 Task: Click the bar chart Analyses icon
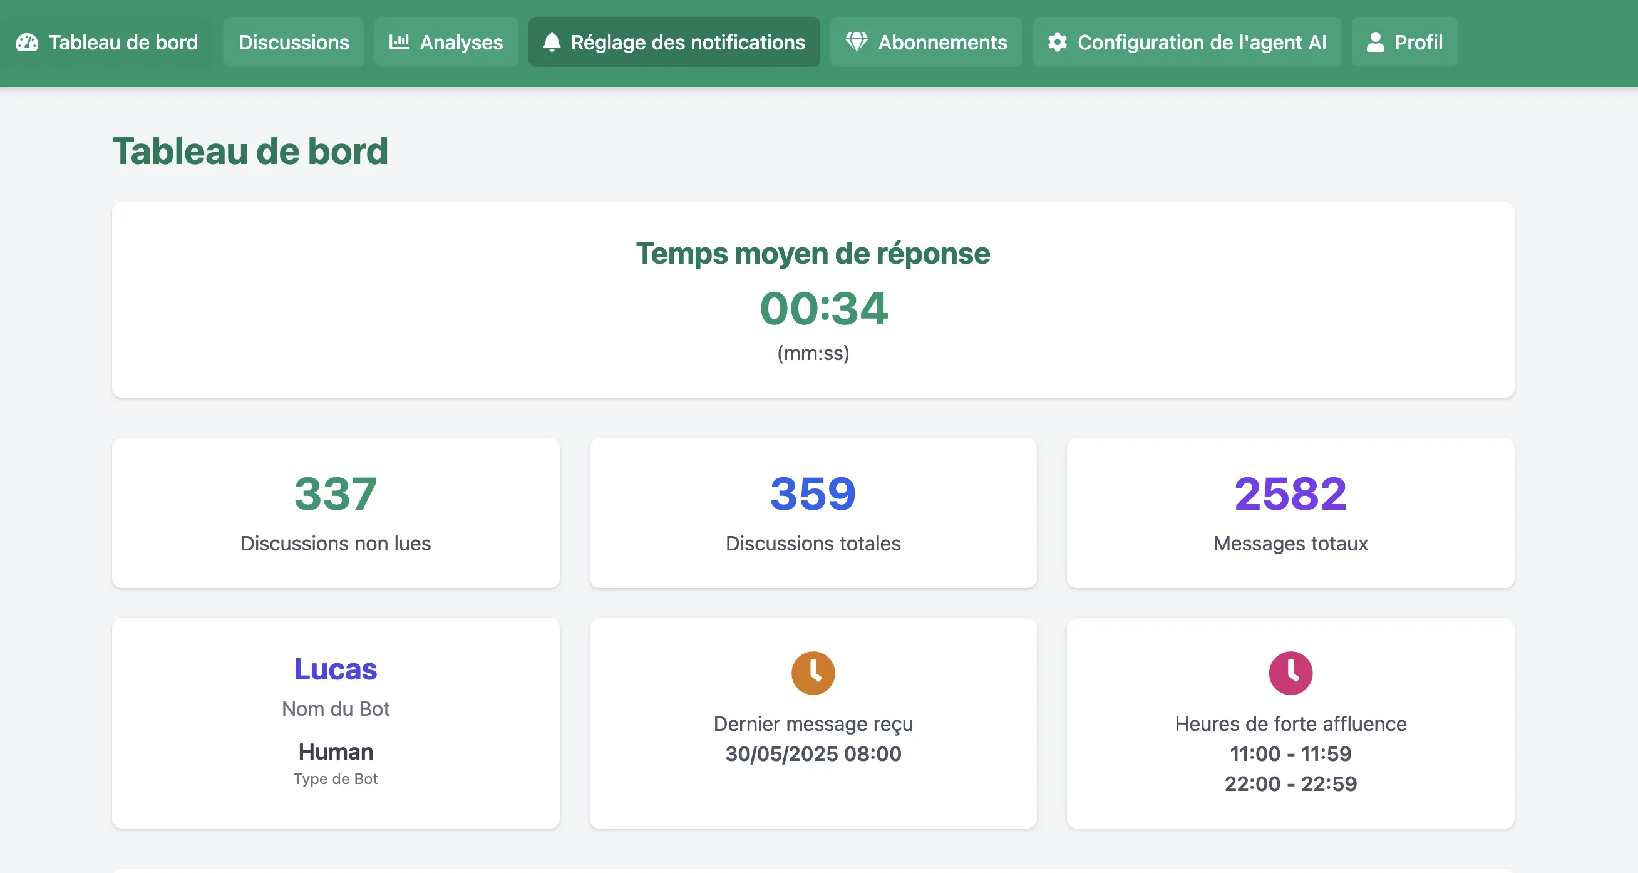pyautogui.click(x=399, y=43)
